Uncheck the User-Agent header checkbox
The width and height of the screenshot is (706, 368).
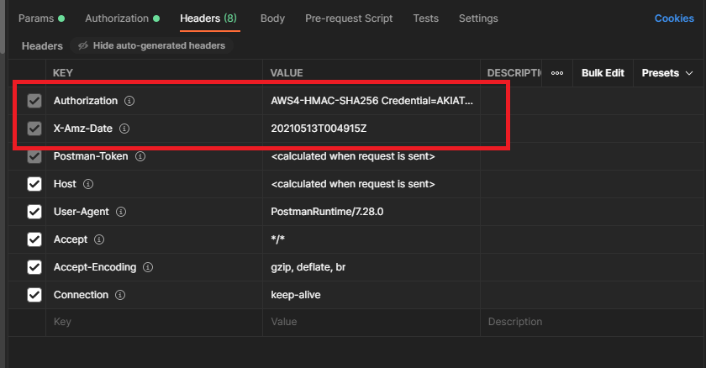tap(34, 212)
